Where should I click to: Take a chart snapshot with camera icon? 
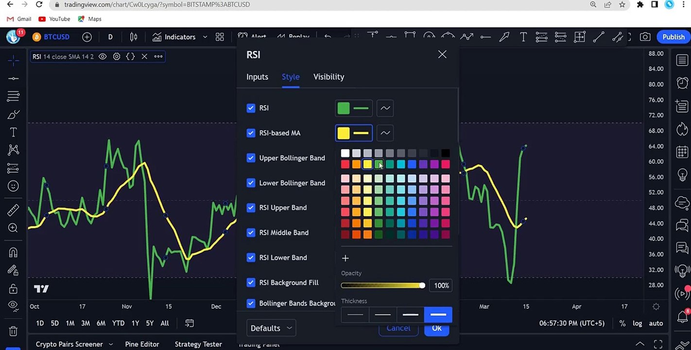[645, 37]
